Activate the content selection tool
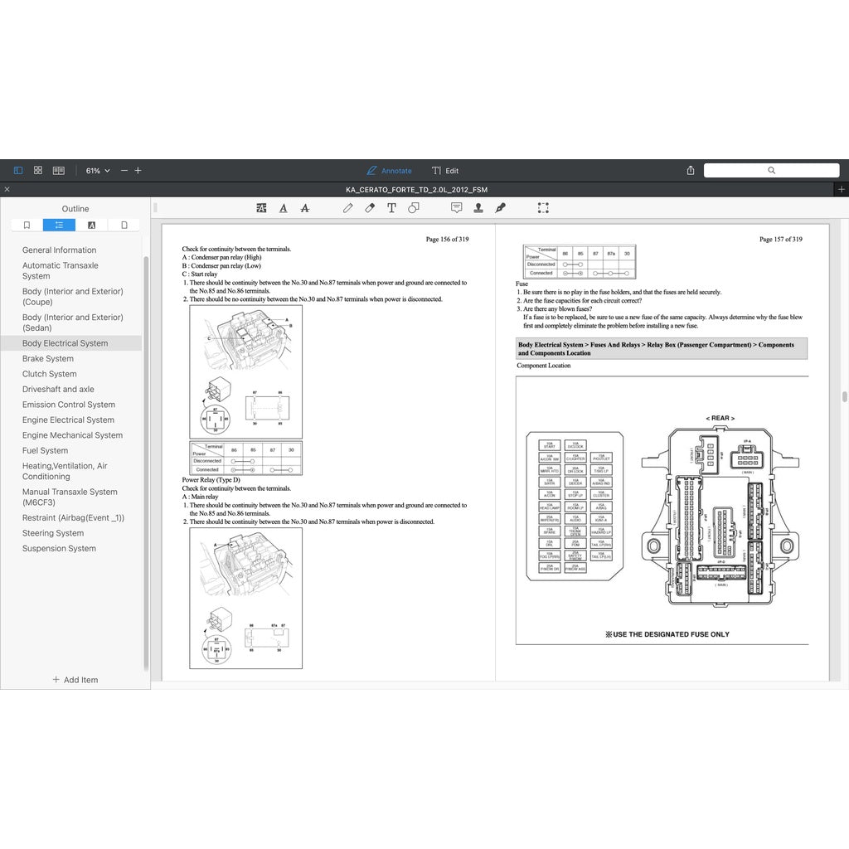Viewport: 849px width, 849px height. pyautogui.click(x=543, y=207)
